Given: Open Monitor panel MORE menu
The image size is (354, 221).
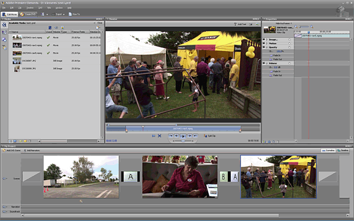Looking at the screenshot, I should click(256, 19).
